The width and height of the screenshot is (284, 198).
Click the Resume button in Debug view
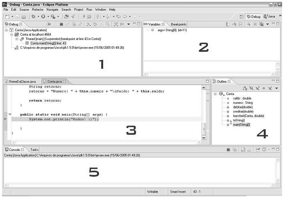[x=48, y=24]
